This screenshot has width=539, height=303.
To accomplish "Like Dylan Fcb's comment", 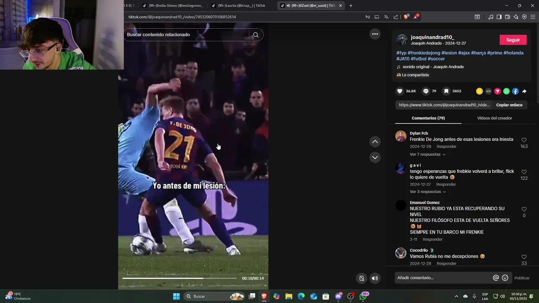I will 524,140.
